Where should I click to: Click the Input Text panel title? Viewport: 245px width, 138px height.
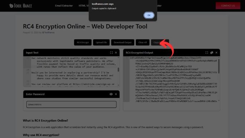point(32,53)
